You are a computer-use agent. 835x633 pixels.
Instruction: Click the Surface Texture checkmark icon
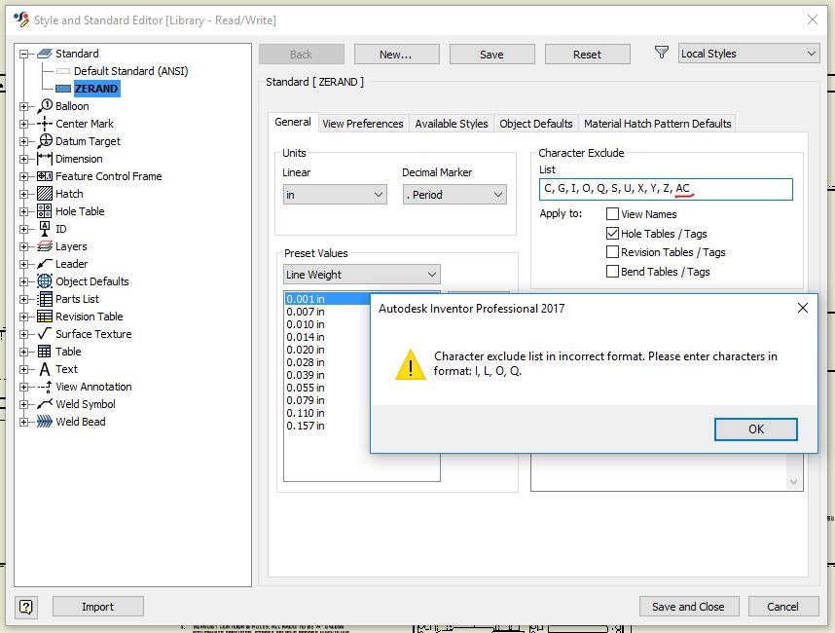click(x=45, y=334)
